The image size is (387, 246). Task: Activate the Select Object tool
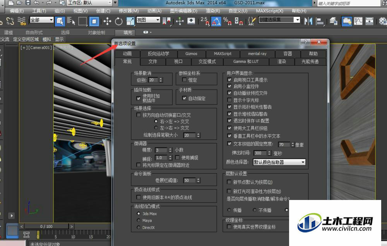pos(60,21)
